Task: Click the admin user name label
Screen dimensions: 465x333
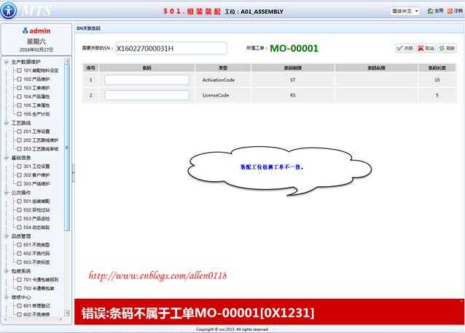Action: (40, 31)
